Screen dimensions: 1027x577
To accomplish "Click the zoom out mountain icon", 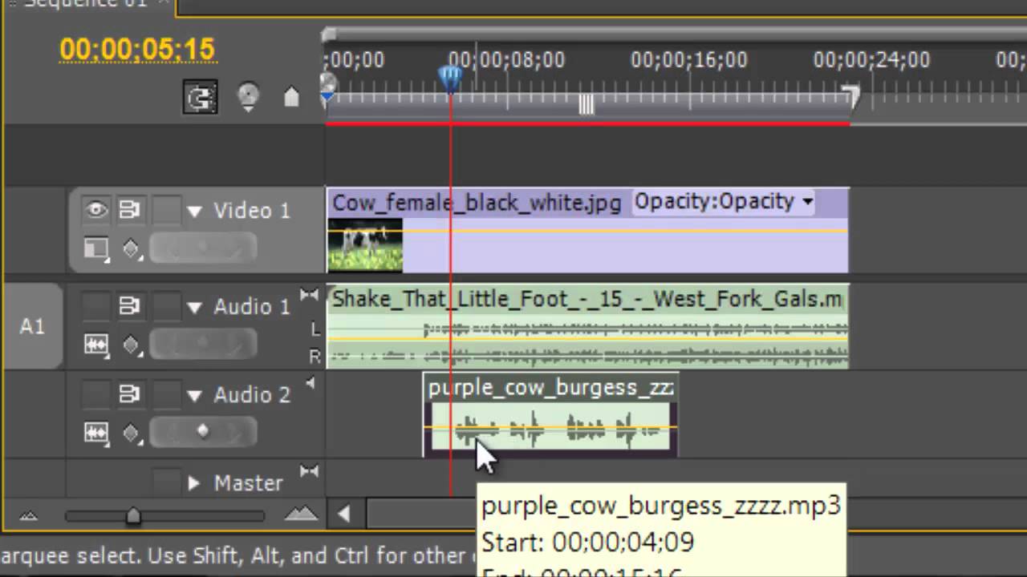I will (x=29, y=517).
